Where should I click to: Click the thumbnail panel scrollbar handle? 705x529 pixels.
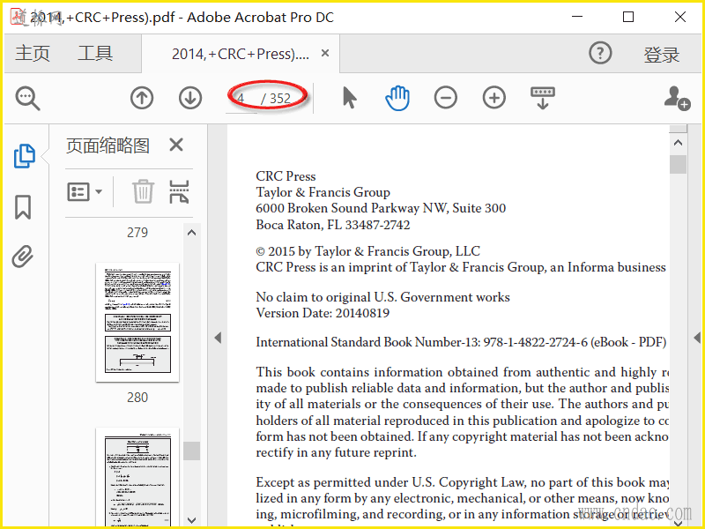pyautogui.click(x=191, y=451)
